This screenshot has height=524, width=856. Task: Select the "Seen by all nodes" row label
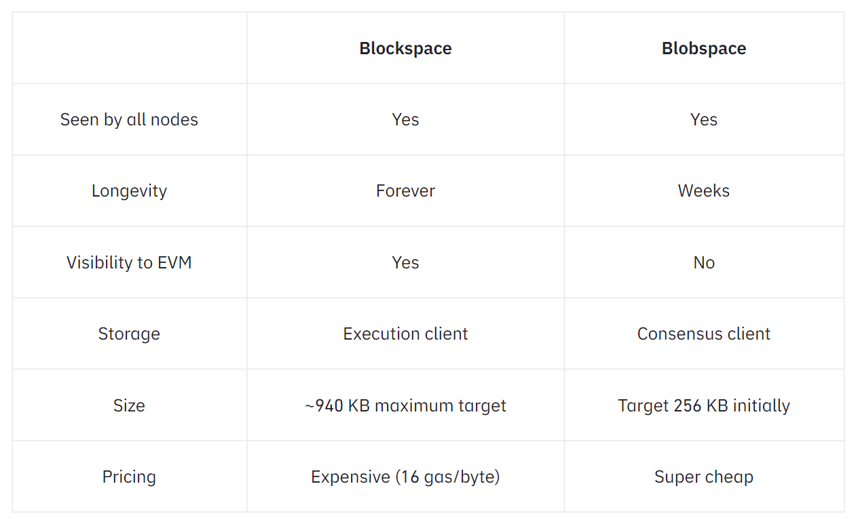[129, 120]
